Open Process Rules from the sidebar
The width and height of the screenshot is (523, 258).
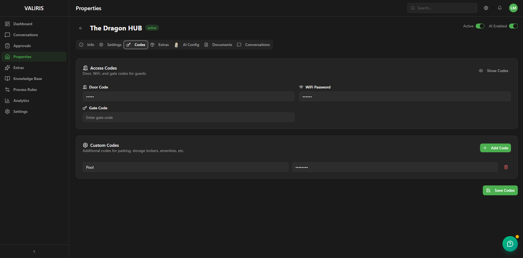coord(25,90)
